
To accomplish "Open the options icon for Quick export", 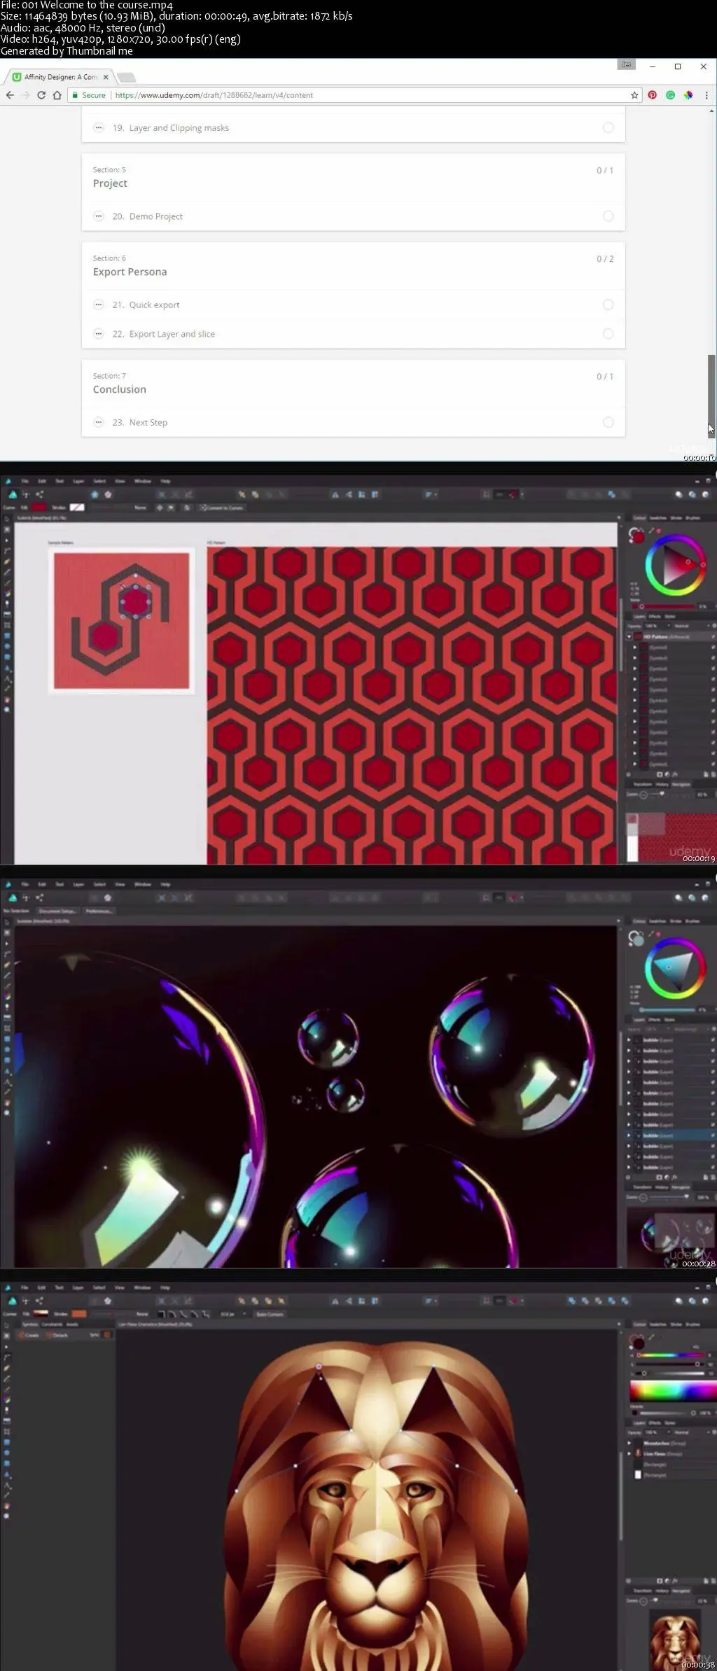I will pyautogui.click(x=99, y=305).
